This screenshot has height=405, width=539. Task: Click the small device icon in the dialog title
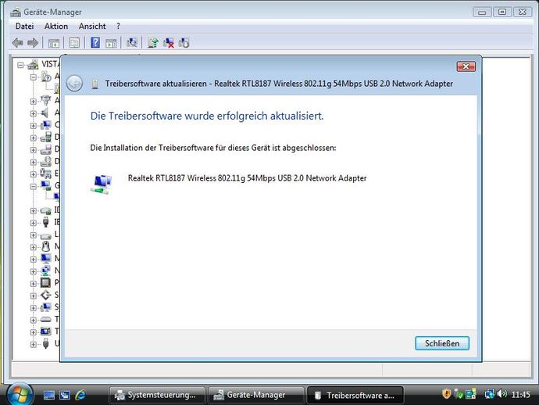coord(95,84)
